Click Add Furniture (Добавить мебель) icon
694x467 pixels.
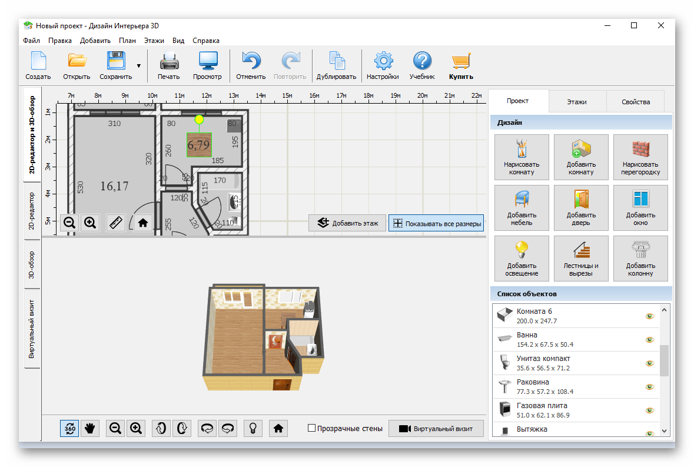[x=522, y=208]
